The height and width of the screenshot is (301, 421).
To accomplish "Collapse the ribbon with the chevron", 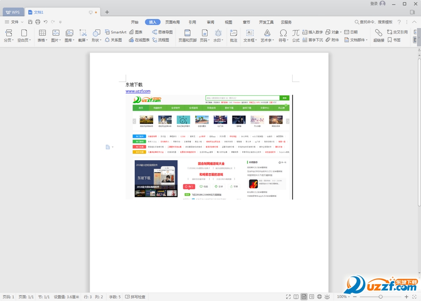I will coord(414,22).
